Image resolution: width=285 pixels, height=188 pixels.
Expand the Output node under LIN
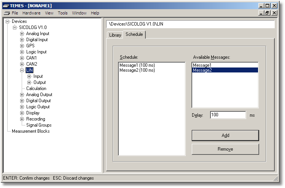coord(29,82)
